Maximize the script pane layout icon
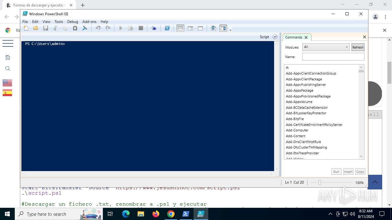 click(x=200, y=28)
